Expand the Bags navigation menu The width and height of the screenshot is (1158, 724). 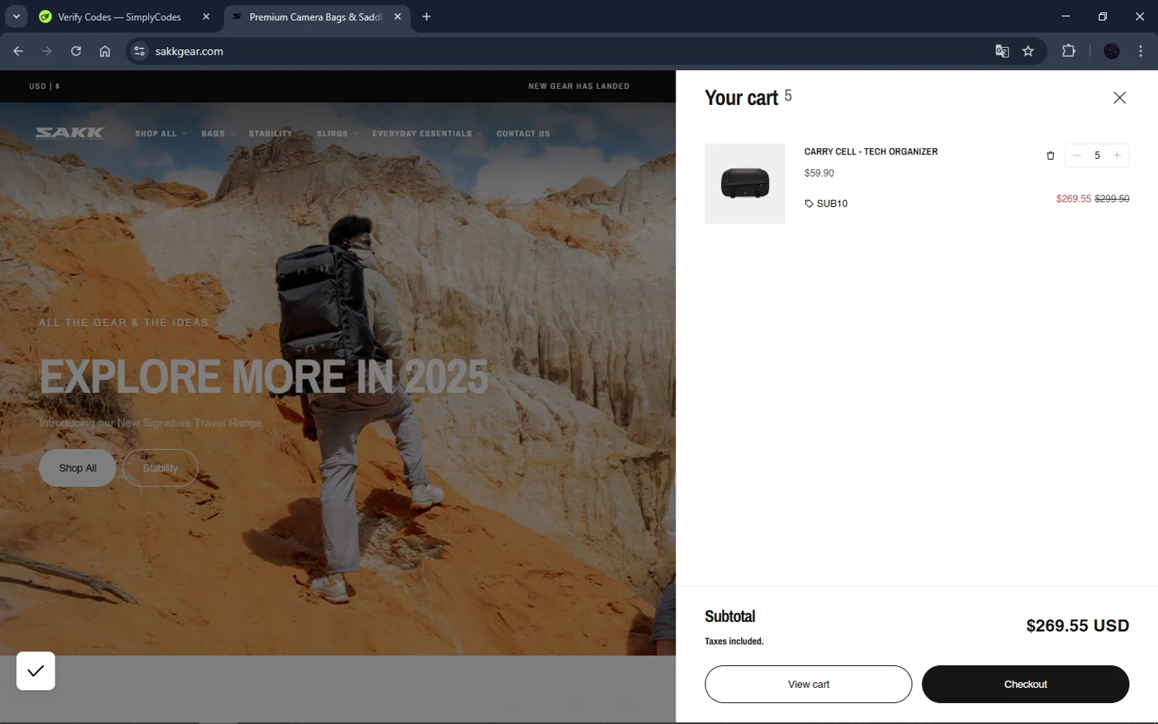click(218, 134)
